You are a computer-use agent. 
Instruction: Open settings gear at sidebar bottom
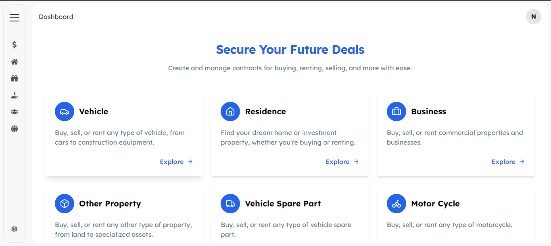pos(15,229)
